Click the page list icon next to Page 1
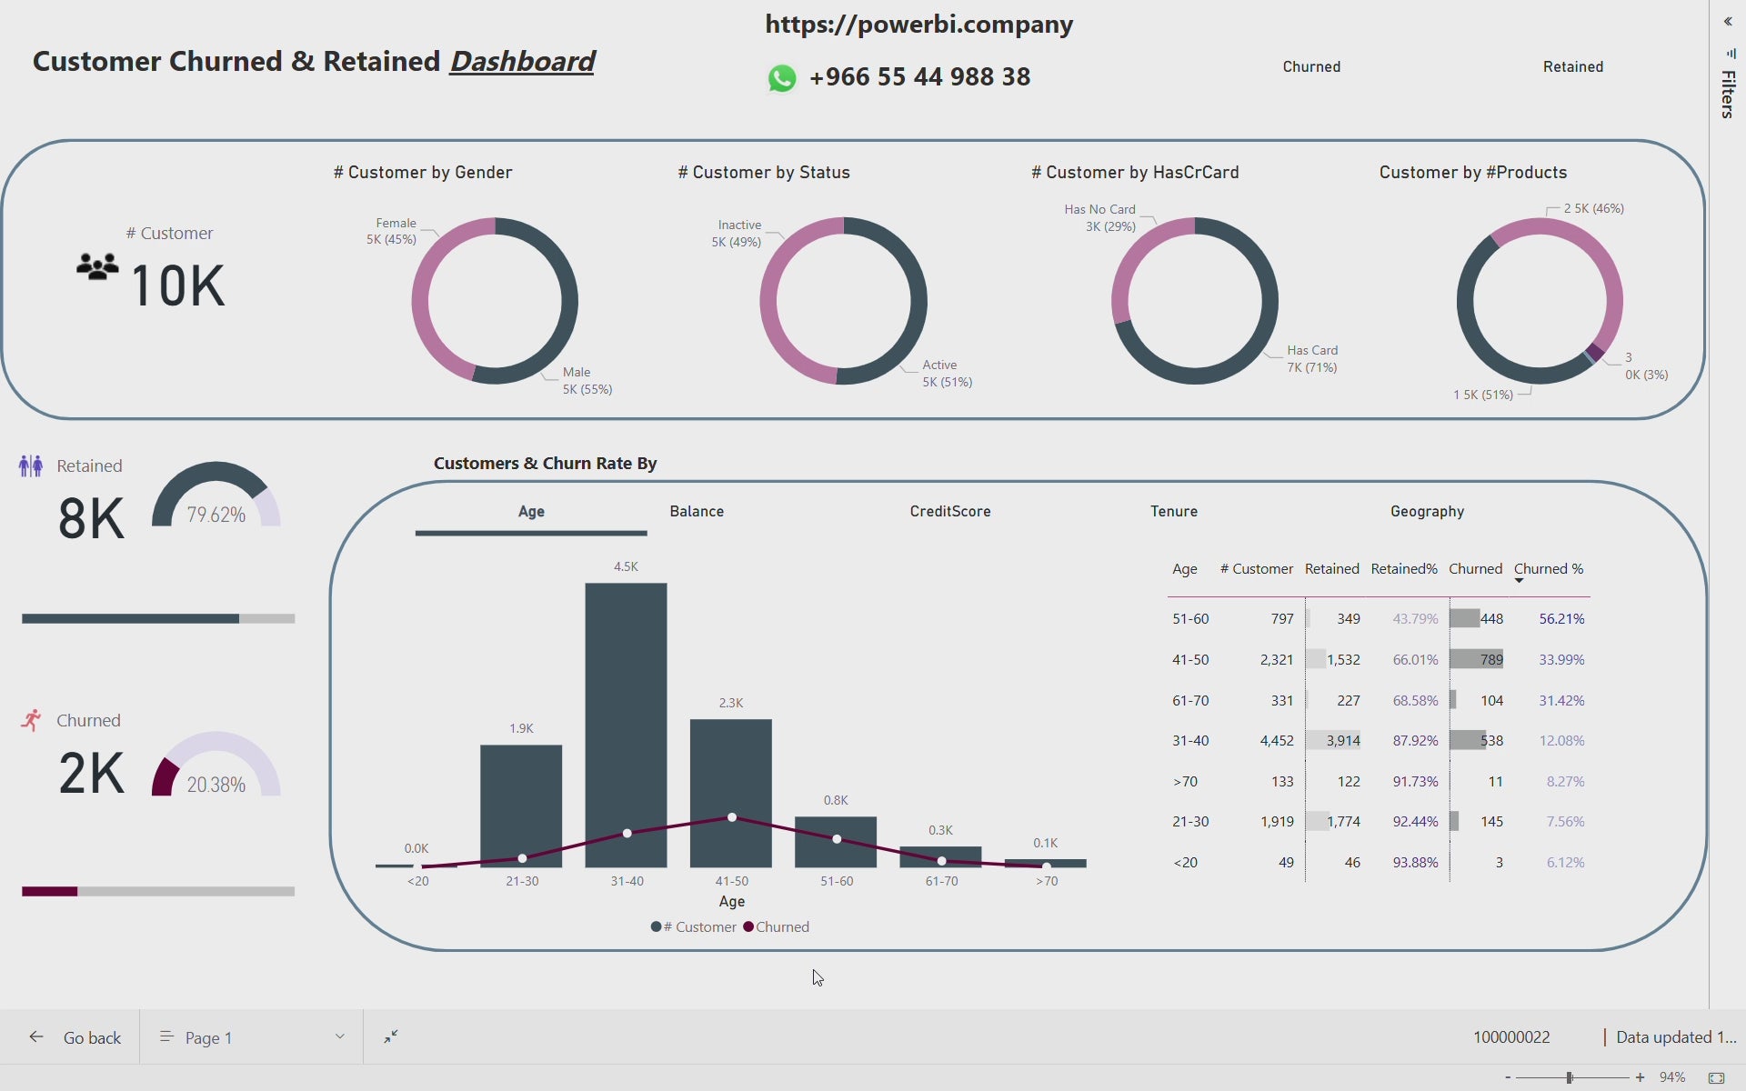 166,1036
